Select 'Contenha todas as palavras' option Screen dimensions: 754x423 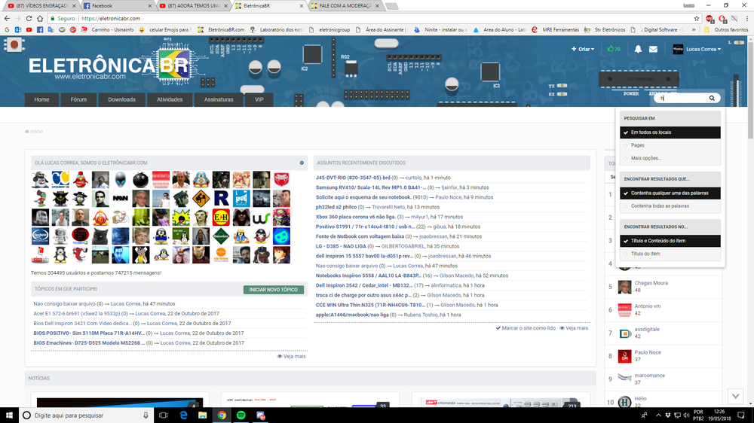[x=659, y=205]
